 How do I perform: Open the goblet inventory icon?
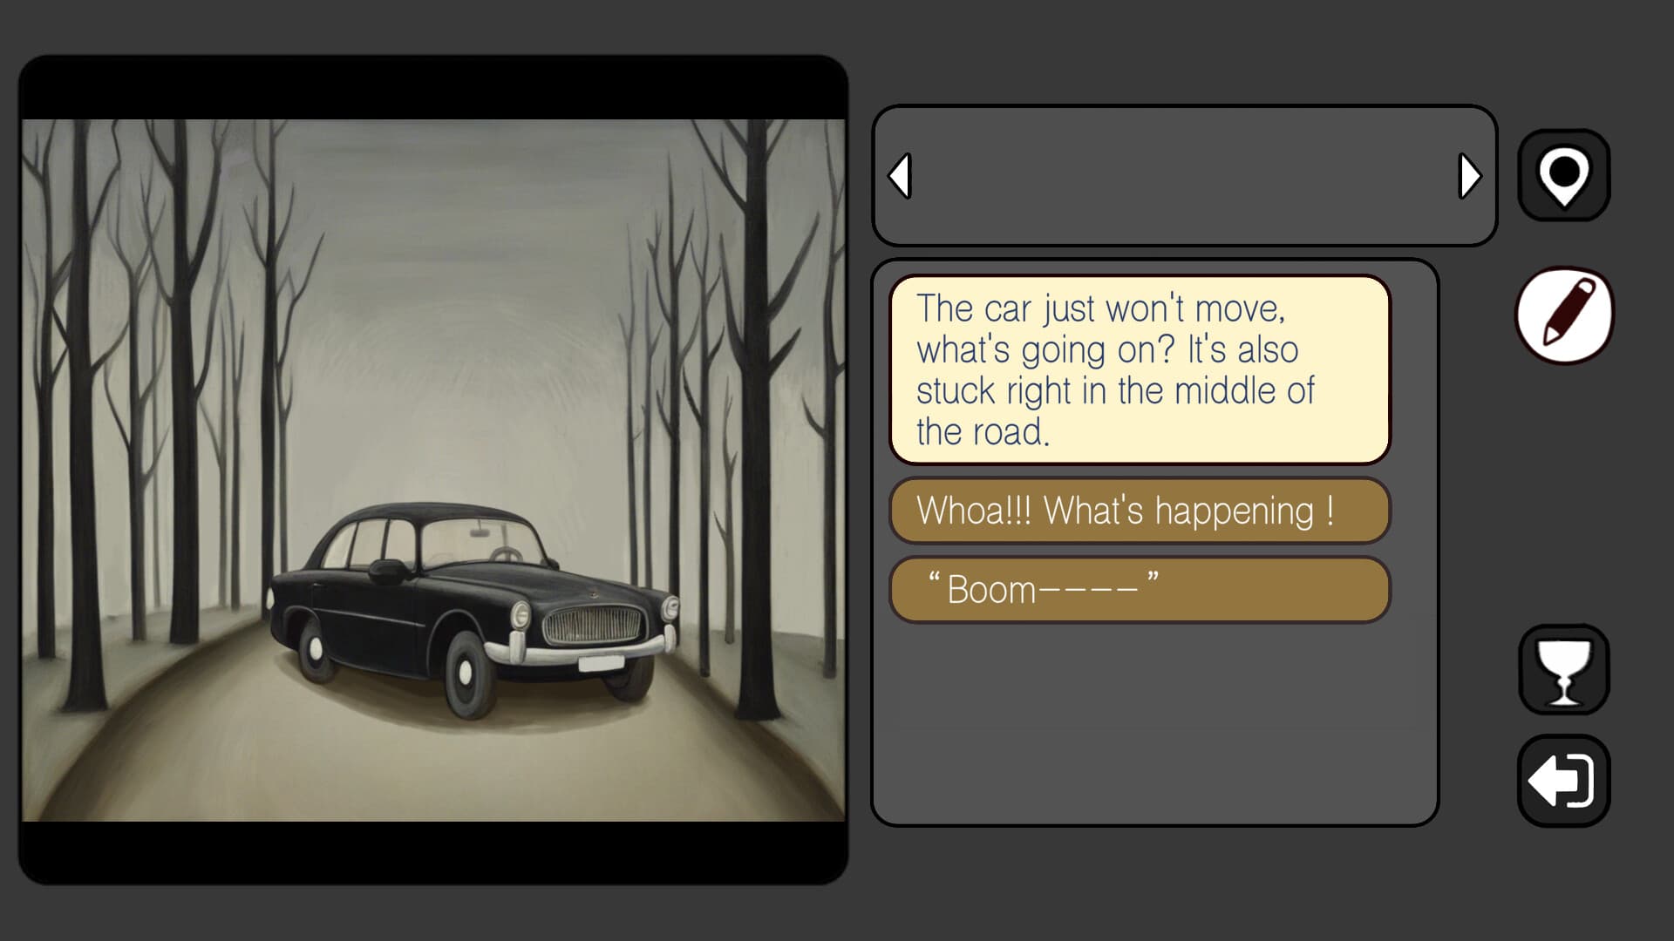(1563, 668)
